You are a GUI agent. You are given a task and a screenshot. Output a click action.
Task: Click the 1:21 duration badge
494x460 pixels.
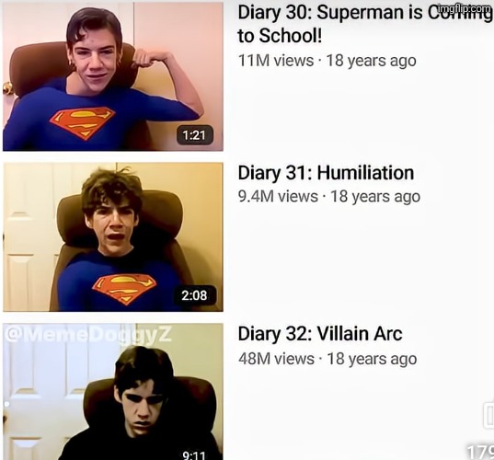[x=195, y=135]
